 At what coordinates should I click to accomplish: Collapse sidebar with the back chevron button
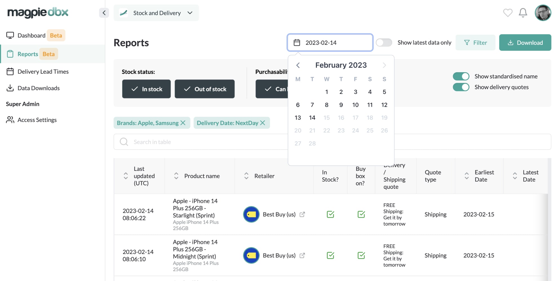(104, 13)
